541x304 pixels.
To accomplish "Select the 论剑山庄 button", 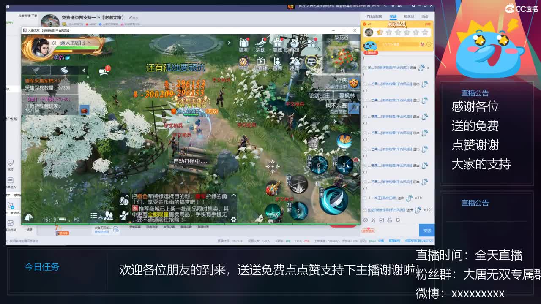I will (x=319, y=96).
